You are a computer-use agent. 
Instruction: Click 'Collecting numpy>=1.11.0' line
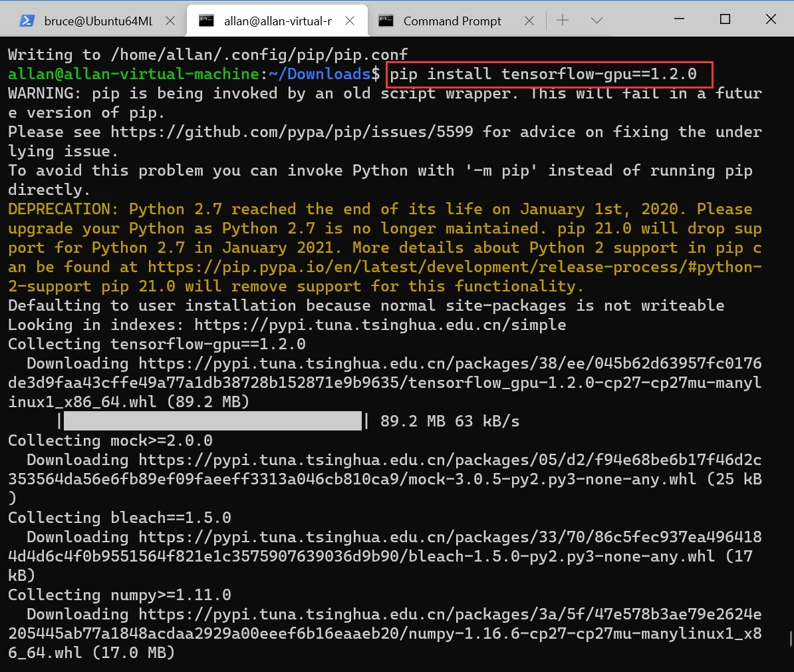(x=120, y=595)
